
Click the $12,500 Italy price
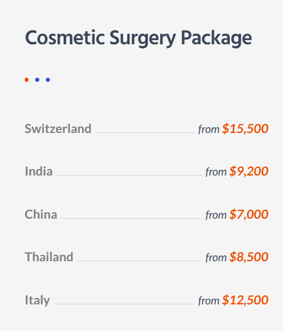click(245, 300)
